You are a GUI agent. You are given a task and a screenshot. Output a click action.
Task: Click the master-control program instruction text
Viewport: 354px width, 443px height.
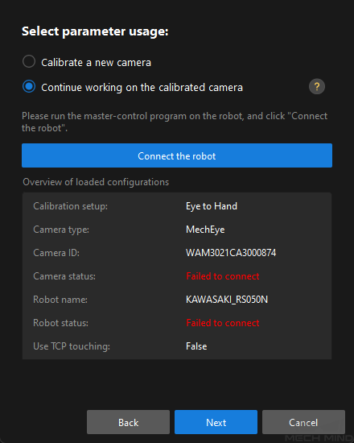(x=175, y=122)
